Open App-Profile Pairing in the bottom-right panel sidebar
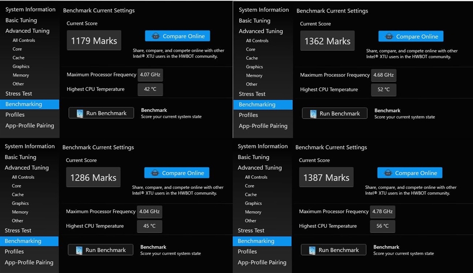Image resolution: width=473 pixels, height=273 pixels. [x=262, y=262]
